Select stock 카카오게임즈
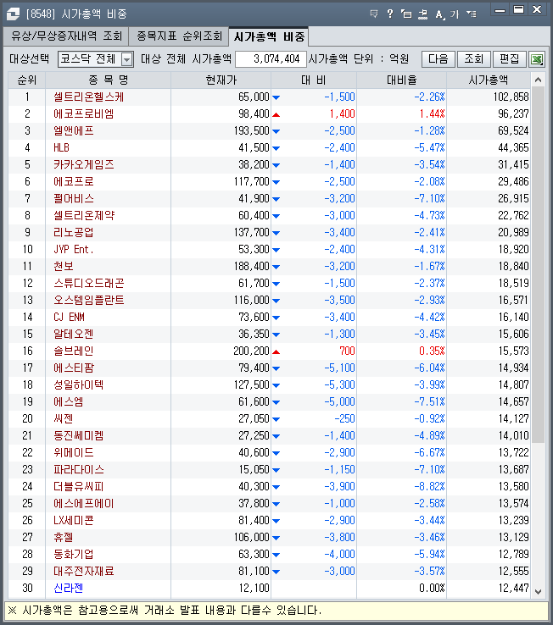The height and width of the screenshot is (625, 553). [x=84, y=164]
